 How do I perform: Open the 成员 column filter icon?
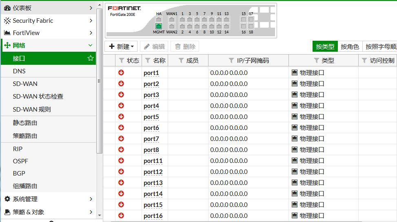[x=181, y=60]
